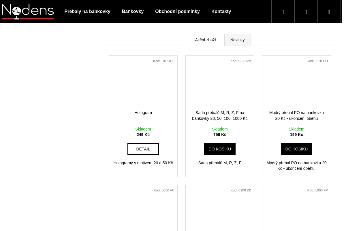346x231 pixels.
Task: Click 'Skladem' status above 756 Kč
Action: click(x=220, y=129)
